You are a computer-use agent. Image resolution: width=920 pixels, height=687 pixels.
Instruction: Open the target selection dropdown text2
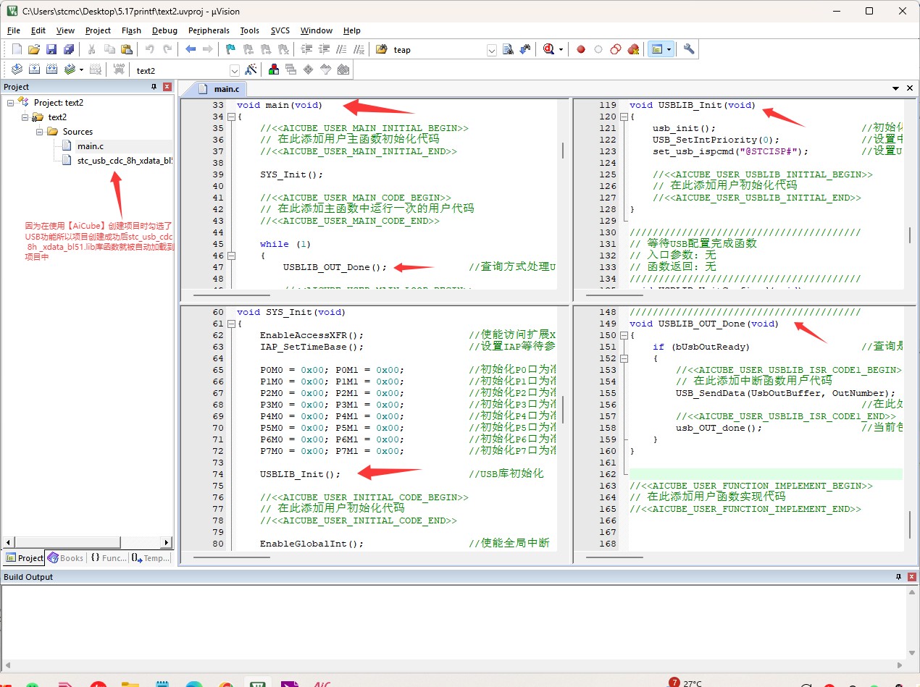[235, 70]
